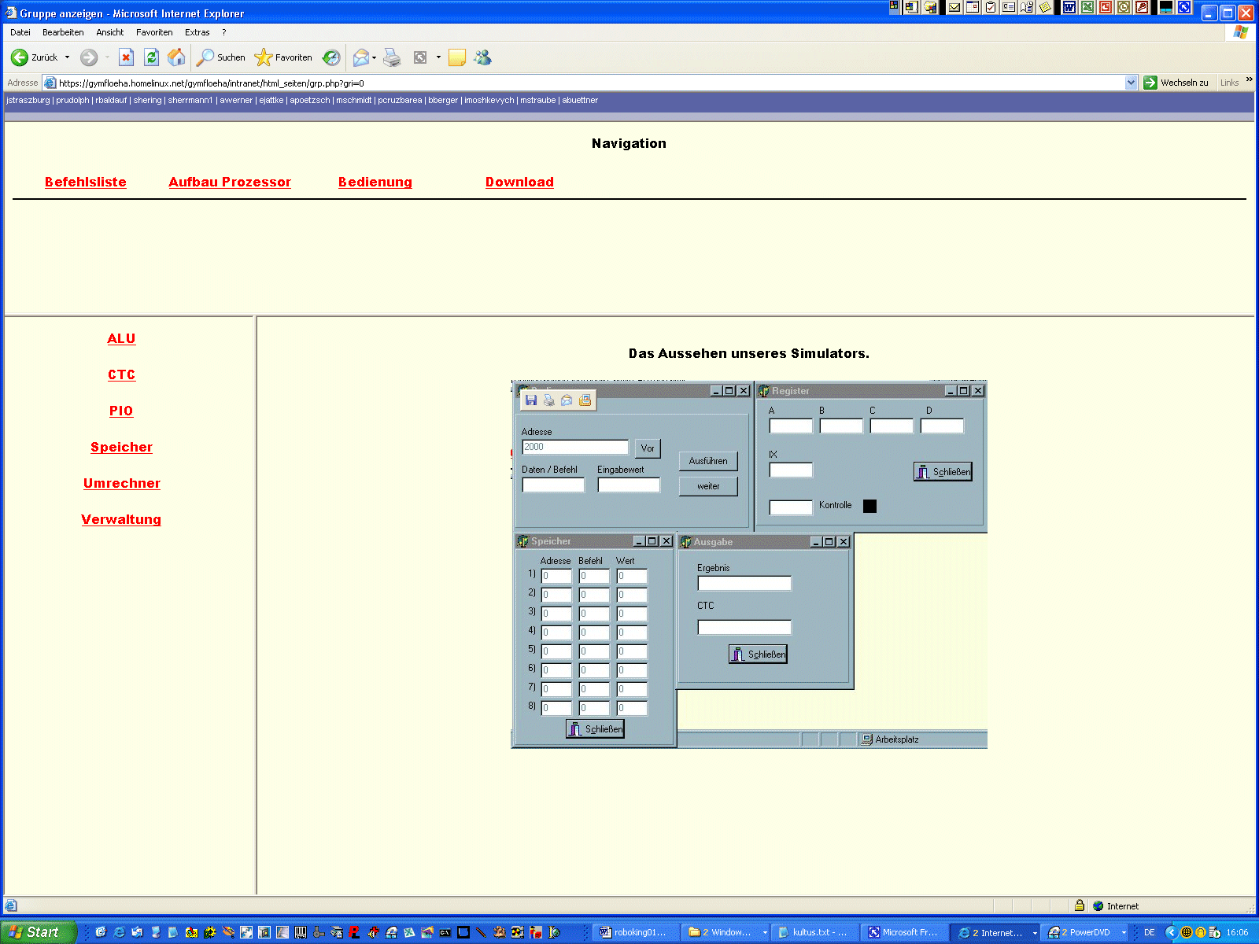1259x944 pixels.
Task: Open the Datei menu
Action: [20, 32]
